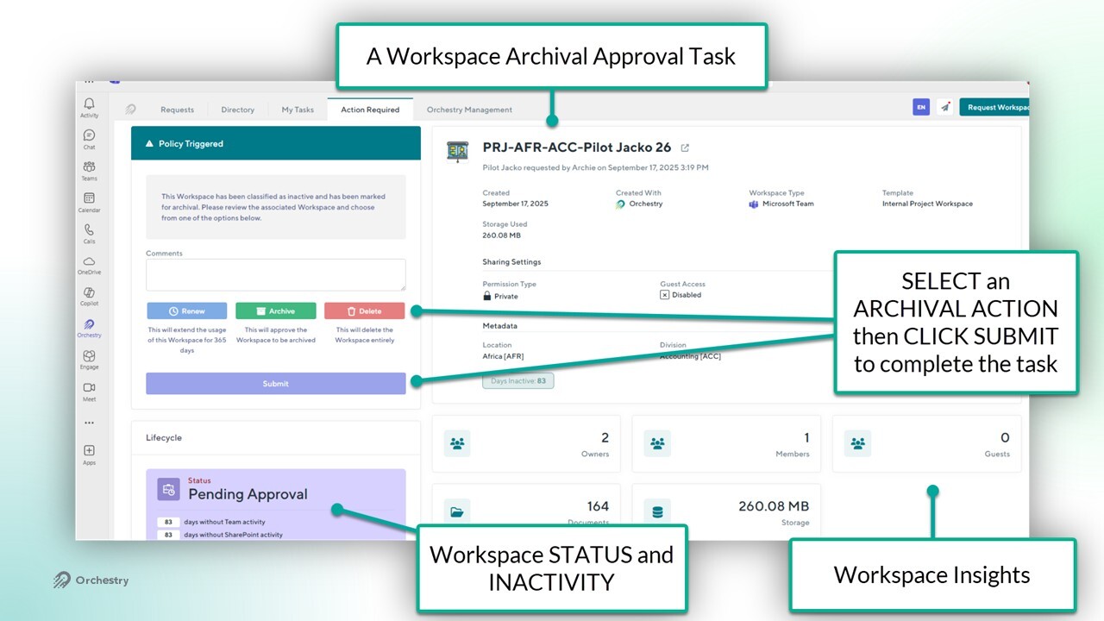Click the PRJ-AFR-ACC-Pilot Jacko 26 workspace avatar
The image size is (1104, 621).
tap(457, 151)
